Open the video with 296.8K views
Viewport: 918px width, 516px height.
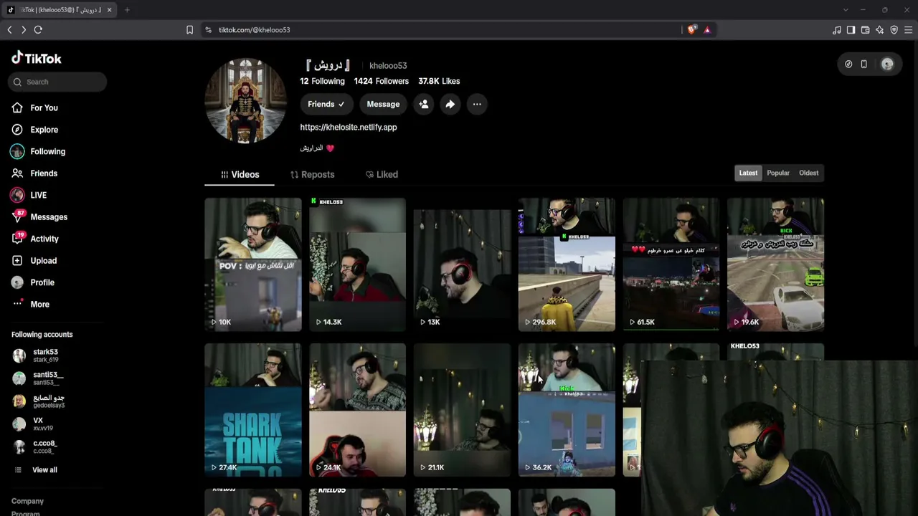[x=567, y=264]
